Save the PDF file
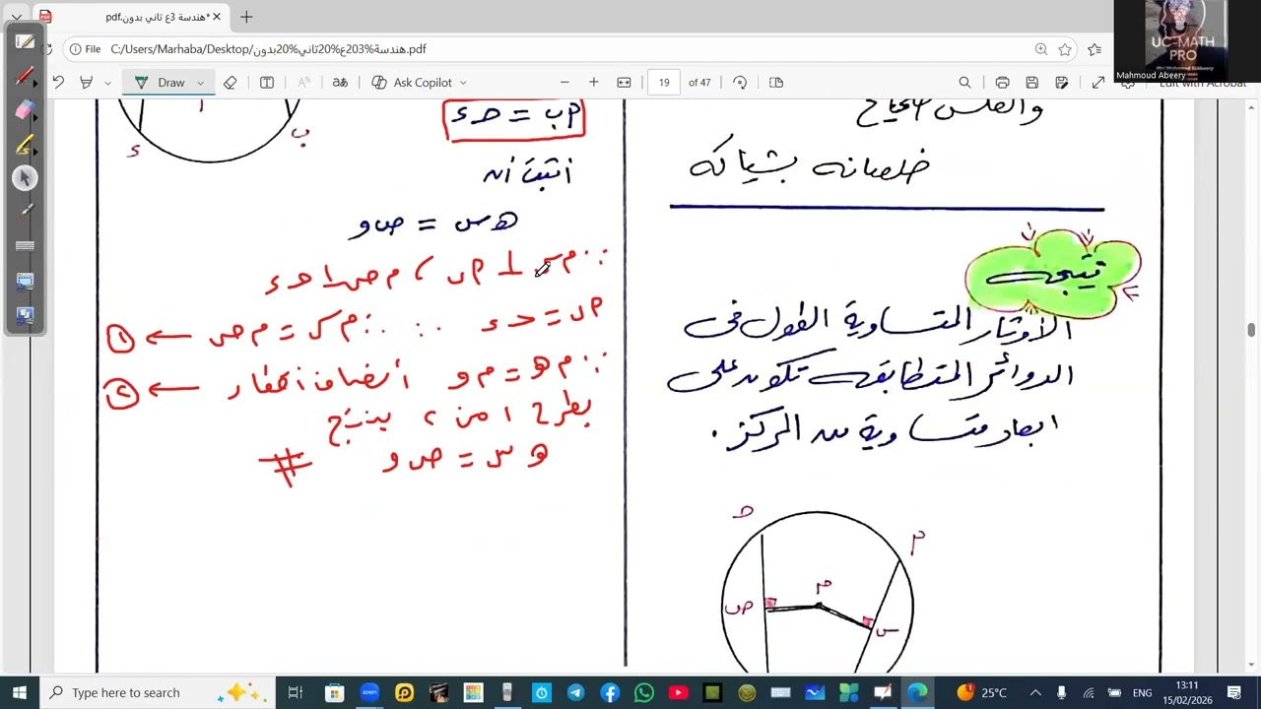The width and height of the screenshot is (1261, 709). (1031, 83)
